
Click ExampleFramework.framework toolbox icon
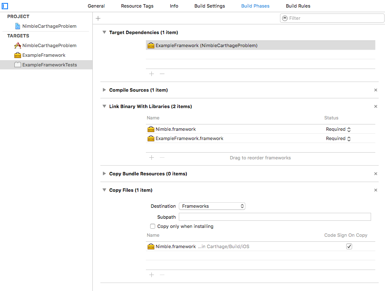point(151,138)
